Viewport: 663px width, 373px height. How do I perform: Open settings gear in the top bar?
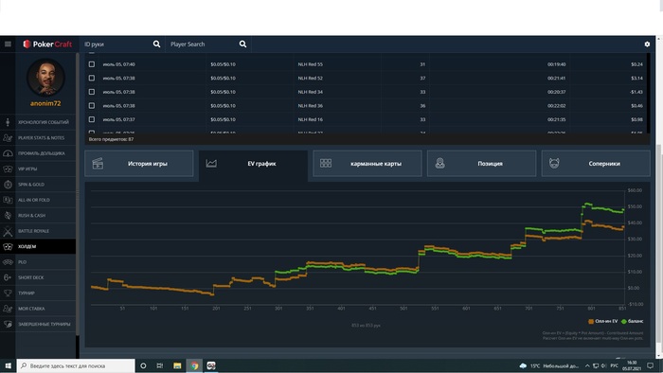coord(647,44)
